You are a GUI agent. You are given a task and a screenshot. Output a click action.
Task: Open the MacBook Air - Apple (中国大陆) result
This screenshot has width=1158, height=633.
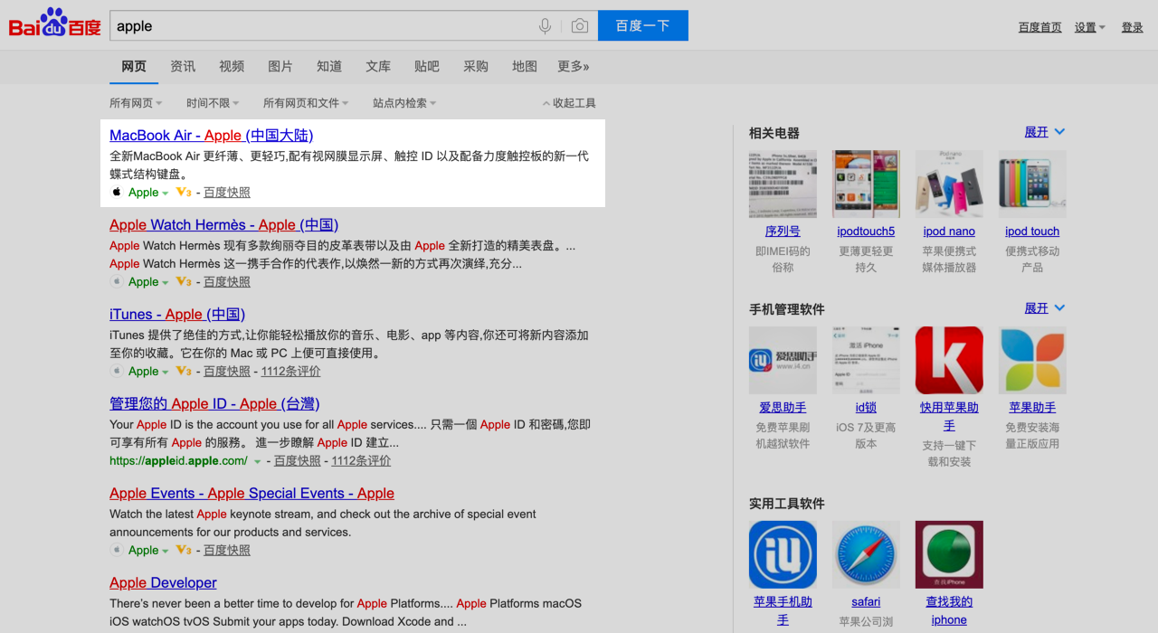click(212, 136)
